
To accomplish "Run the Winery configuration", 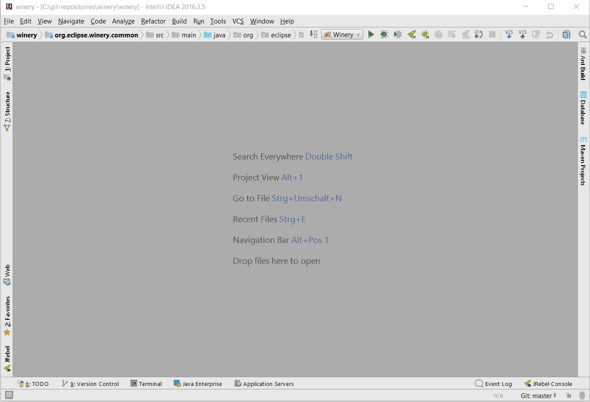I will [x=371, y=34].
